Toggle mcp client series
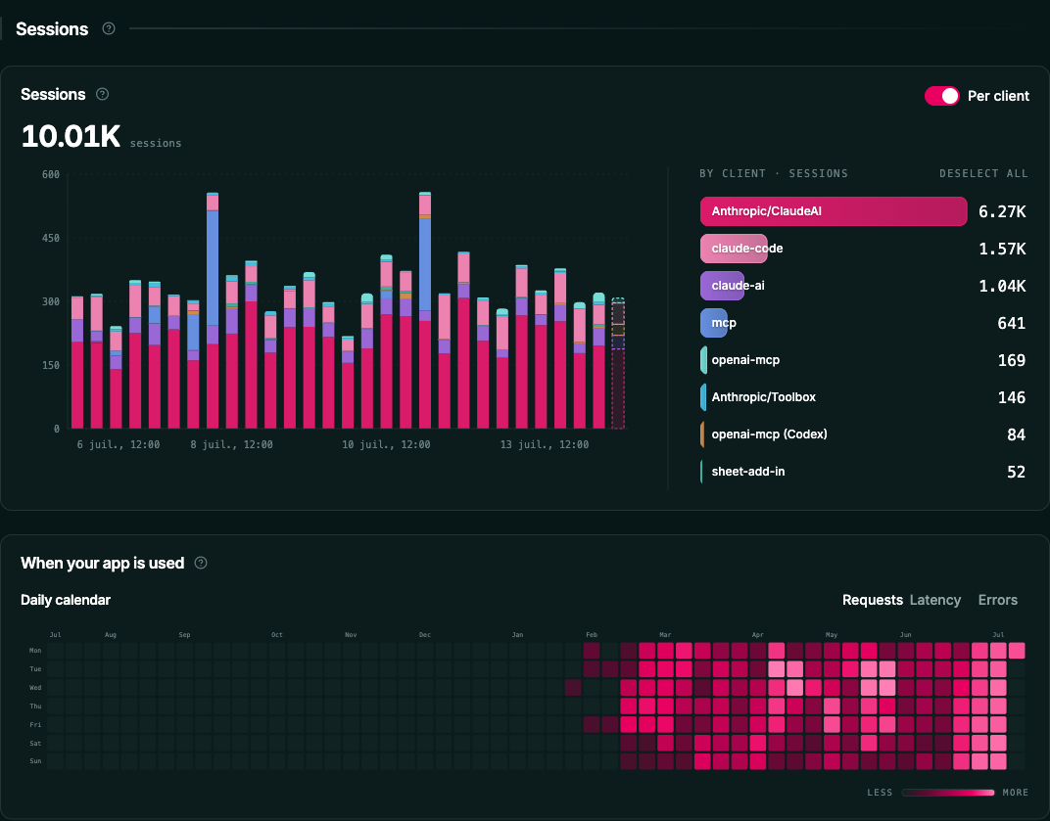The width and height of the screenshot is (1050, 821). pyautogui.click(x=864, y=323)
